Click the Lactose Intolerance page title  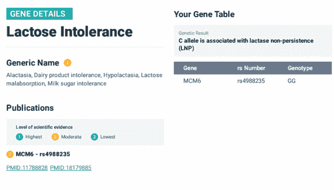click(x=70, y=32)
